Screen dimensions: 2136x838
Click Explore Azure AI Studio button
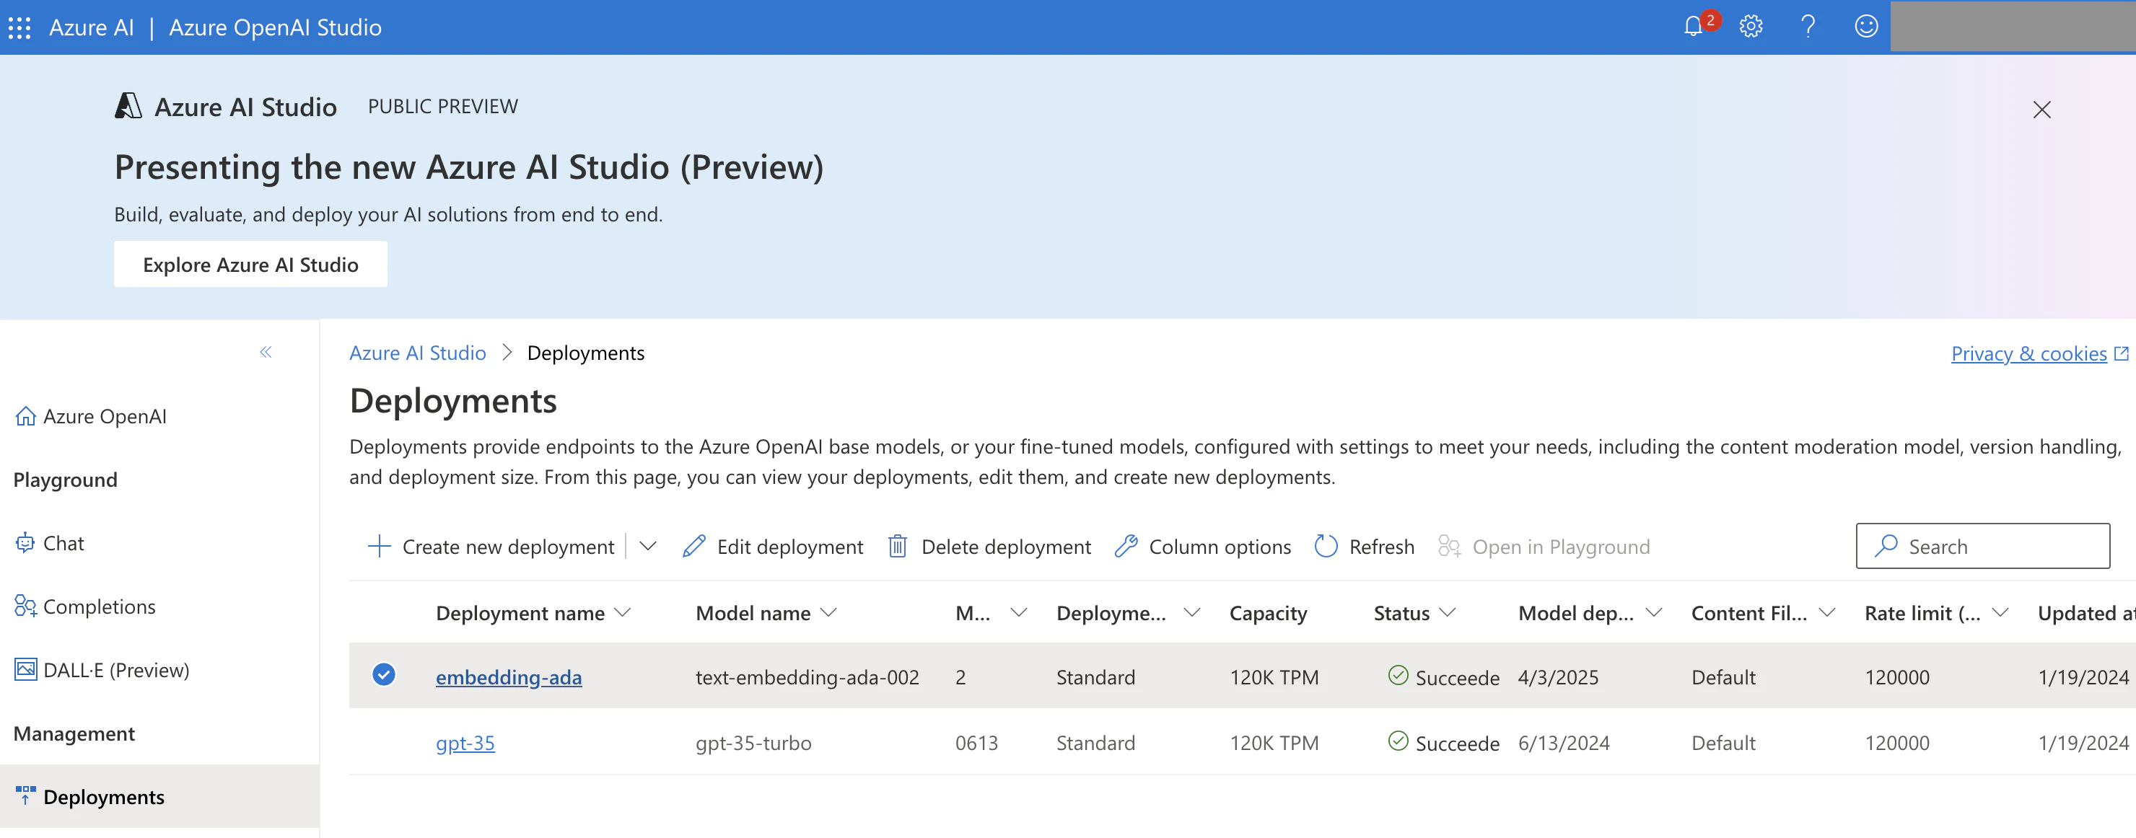click(x=250, y=265)
